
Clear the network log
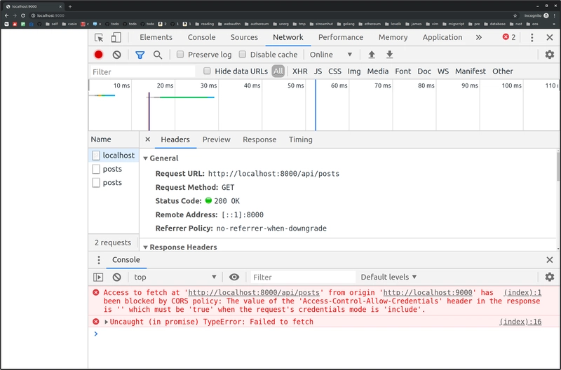116,55
